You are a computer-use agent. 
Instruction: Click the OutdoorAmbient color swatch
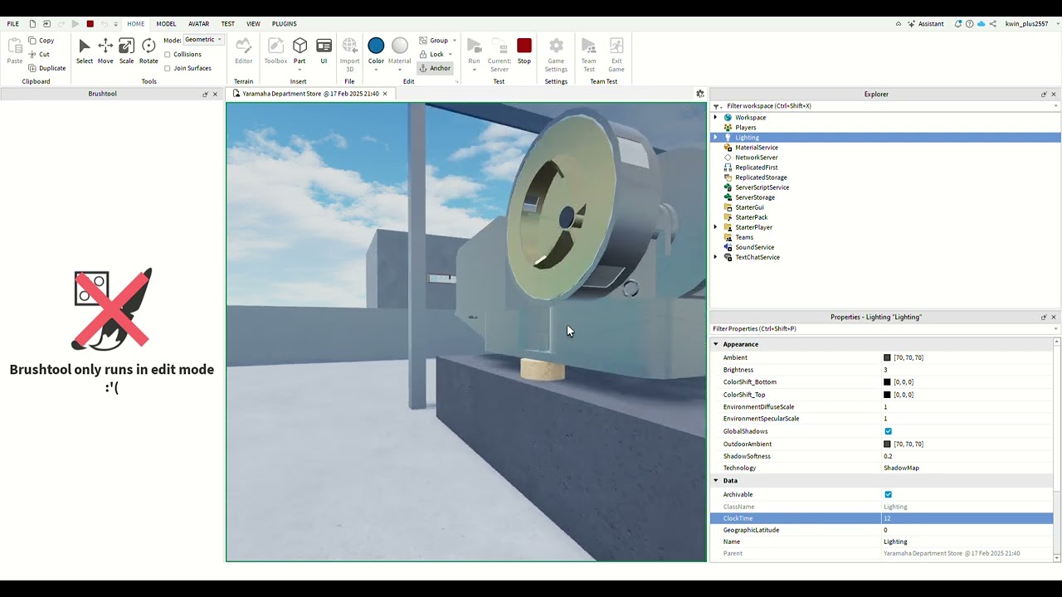(x=887, y=444)
